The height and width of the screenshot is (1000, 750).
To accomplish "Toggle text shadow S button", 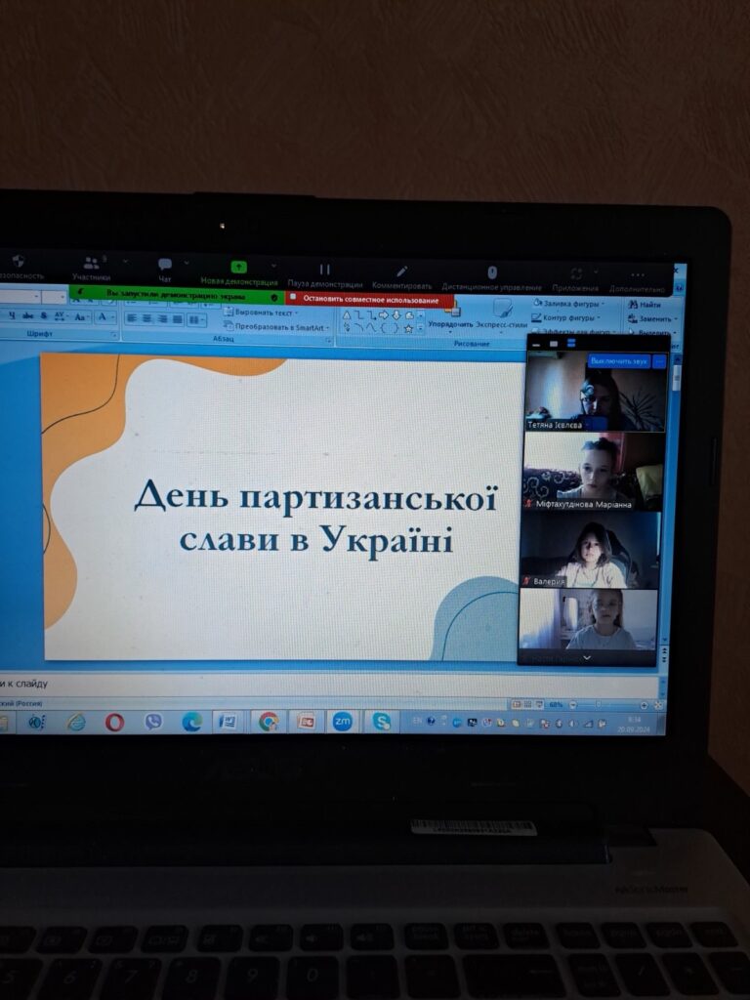I will [43, 315].
